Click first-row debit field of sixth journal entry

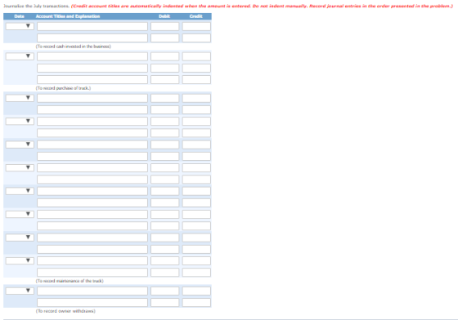(x=164, y=168)
